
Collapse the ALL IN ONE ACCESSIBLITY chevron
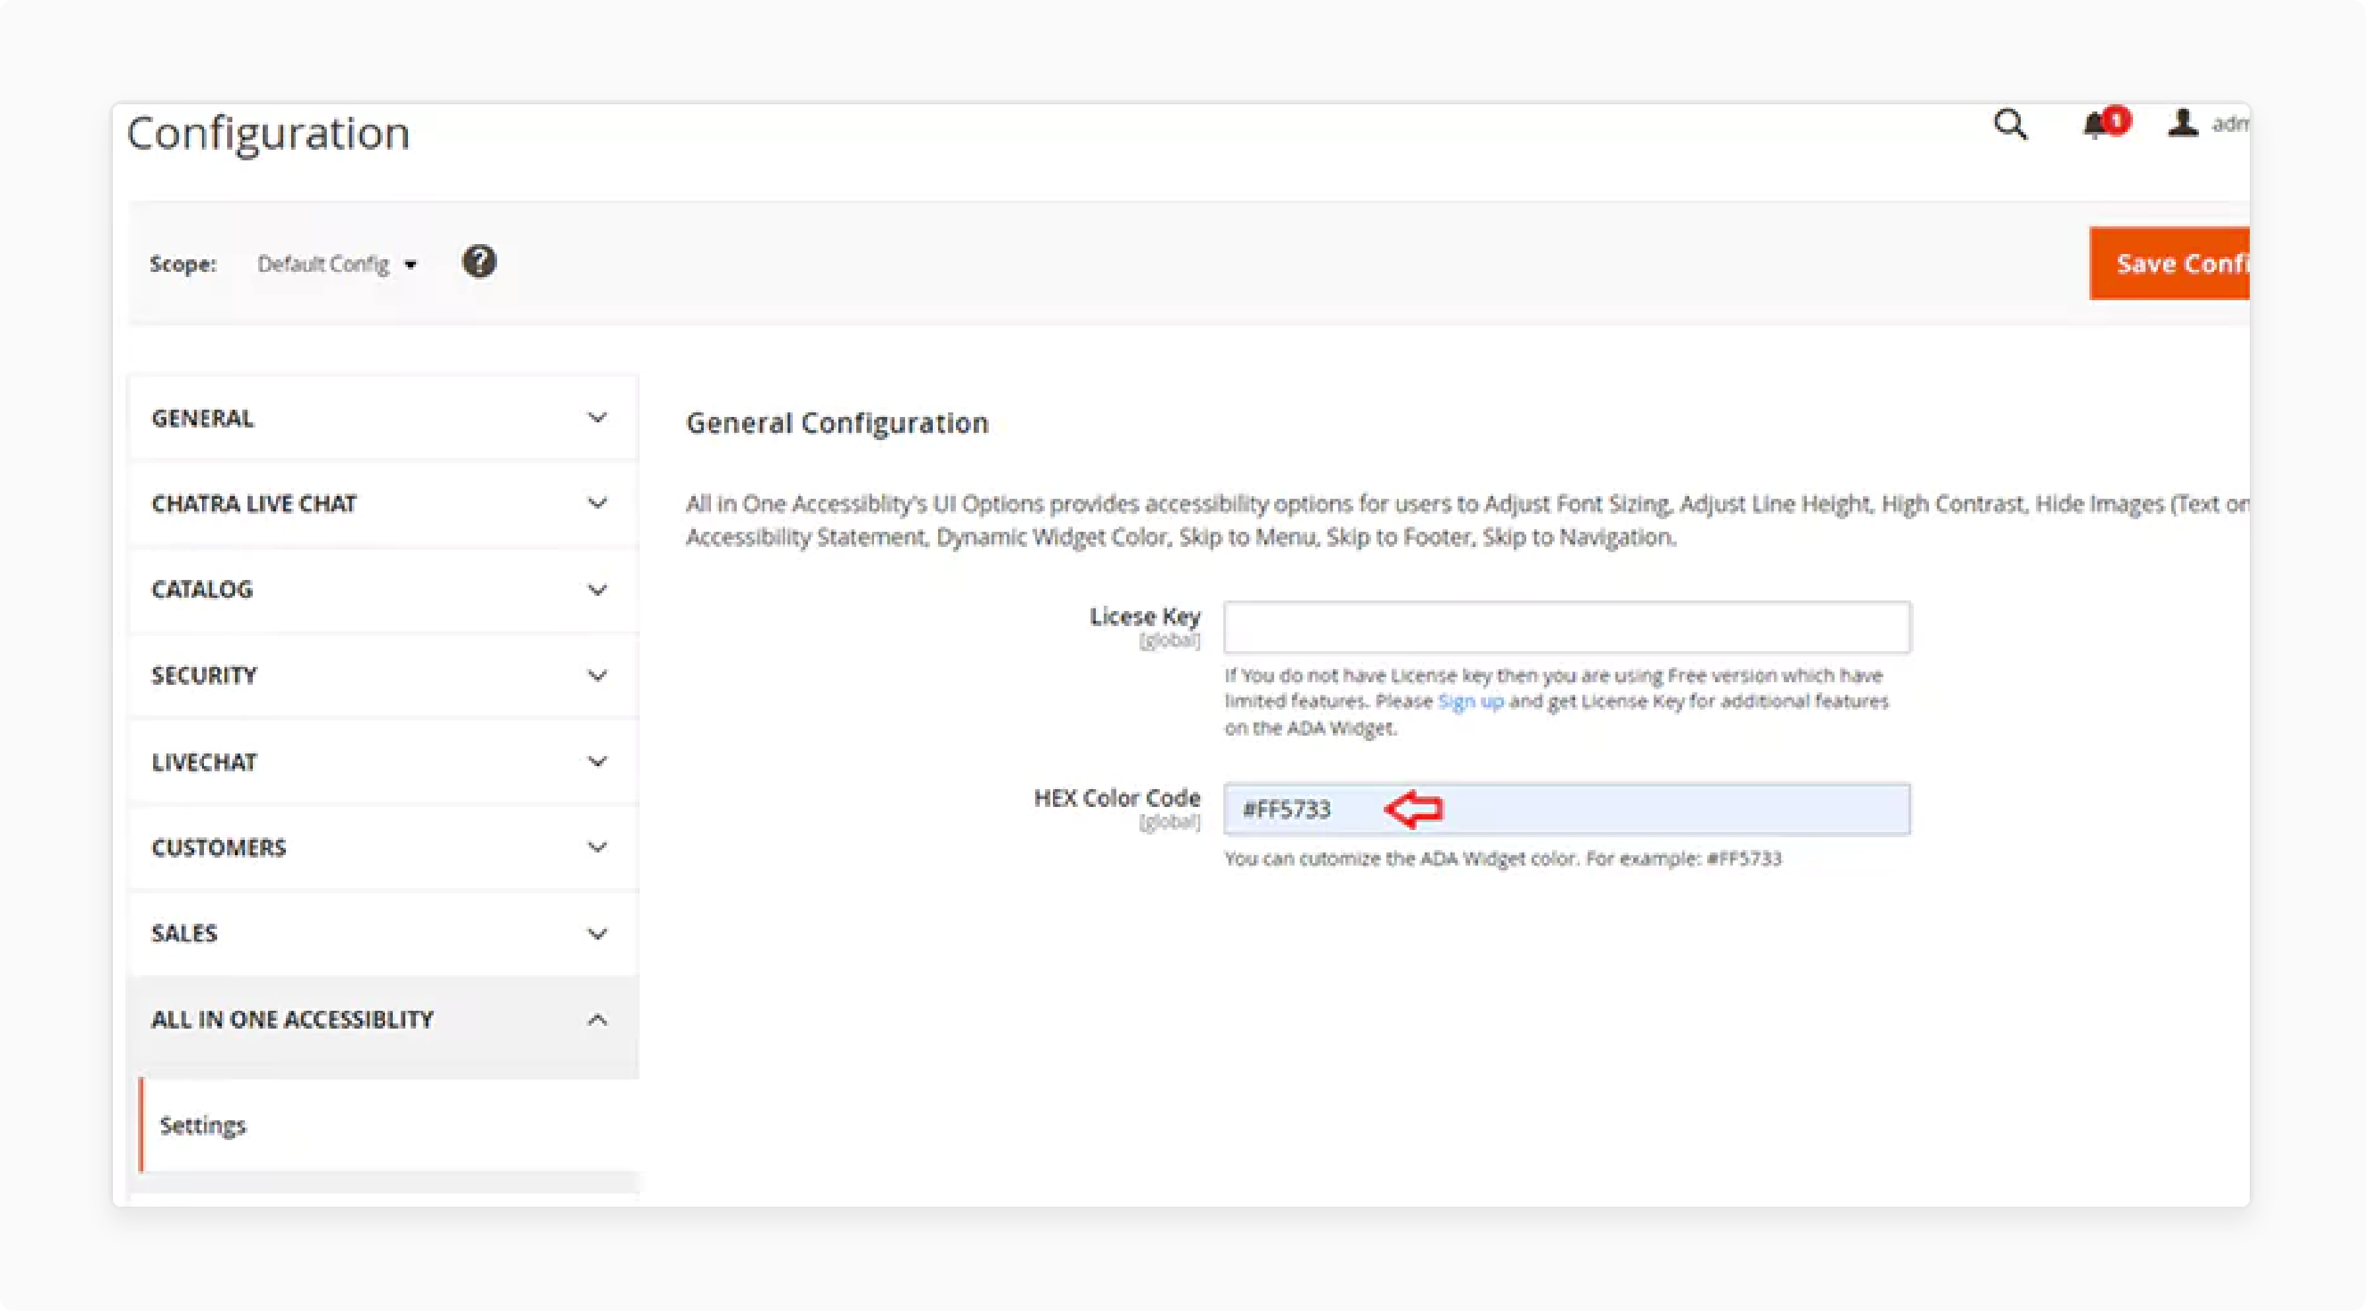click(x=597, y=1020)
